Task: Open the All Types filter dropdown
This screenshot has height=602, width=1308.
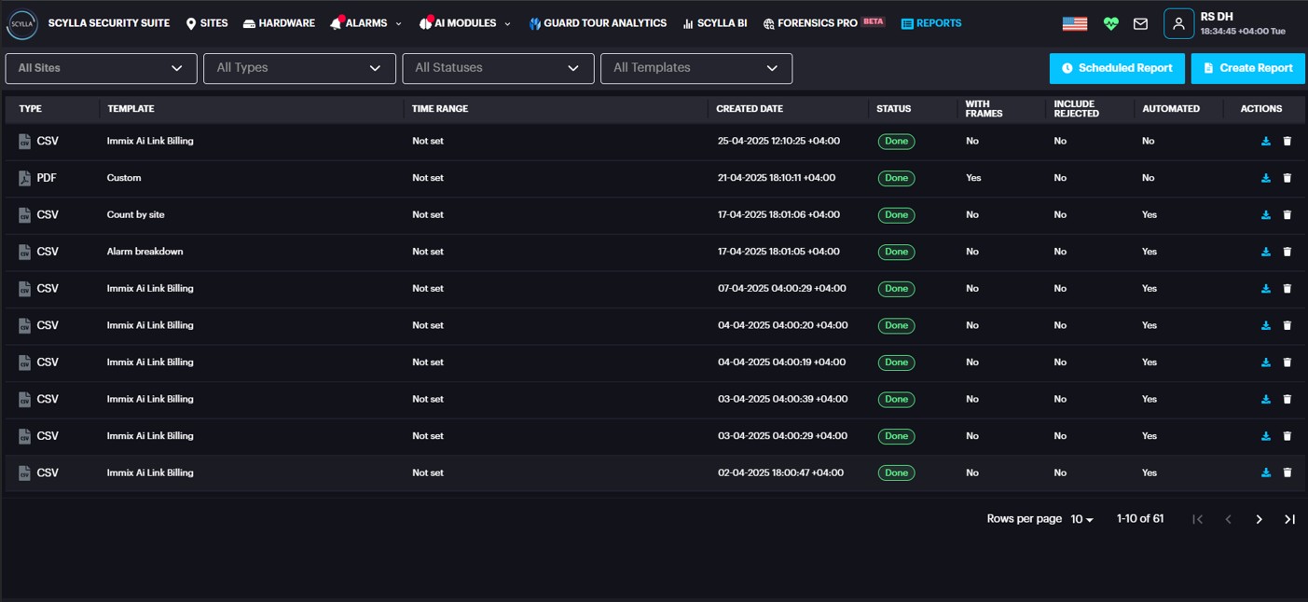Action: click(298, 68)
